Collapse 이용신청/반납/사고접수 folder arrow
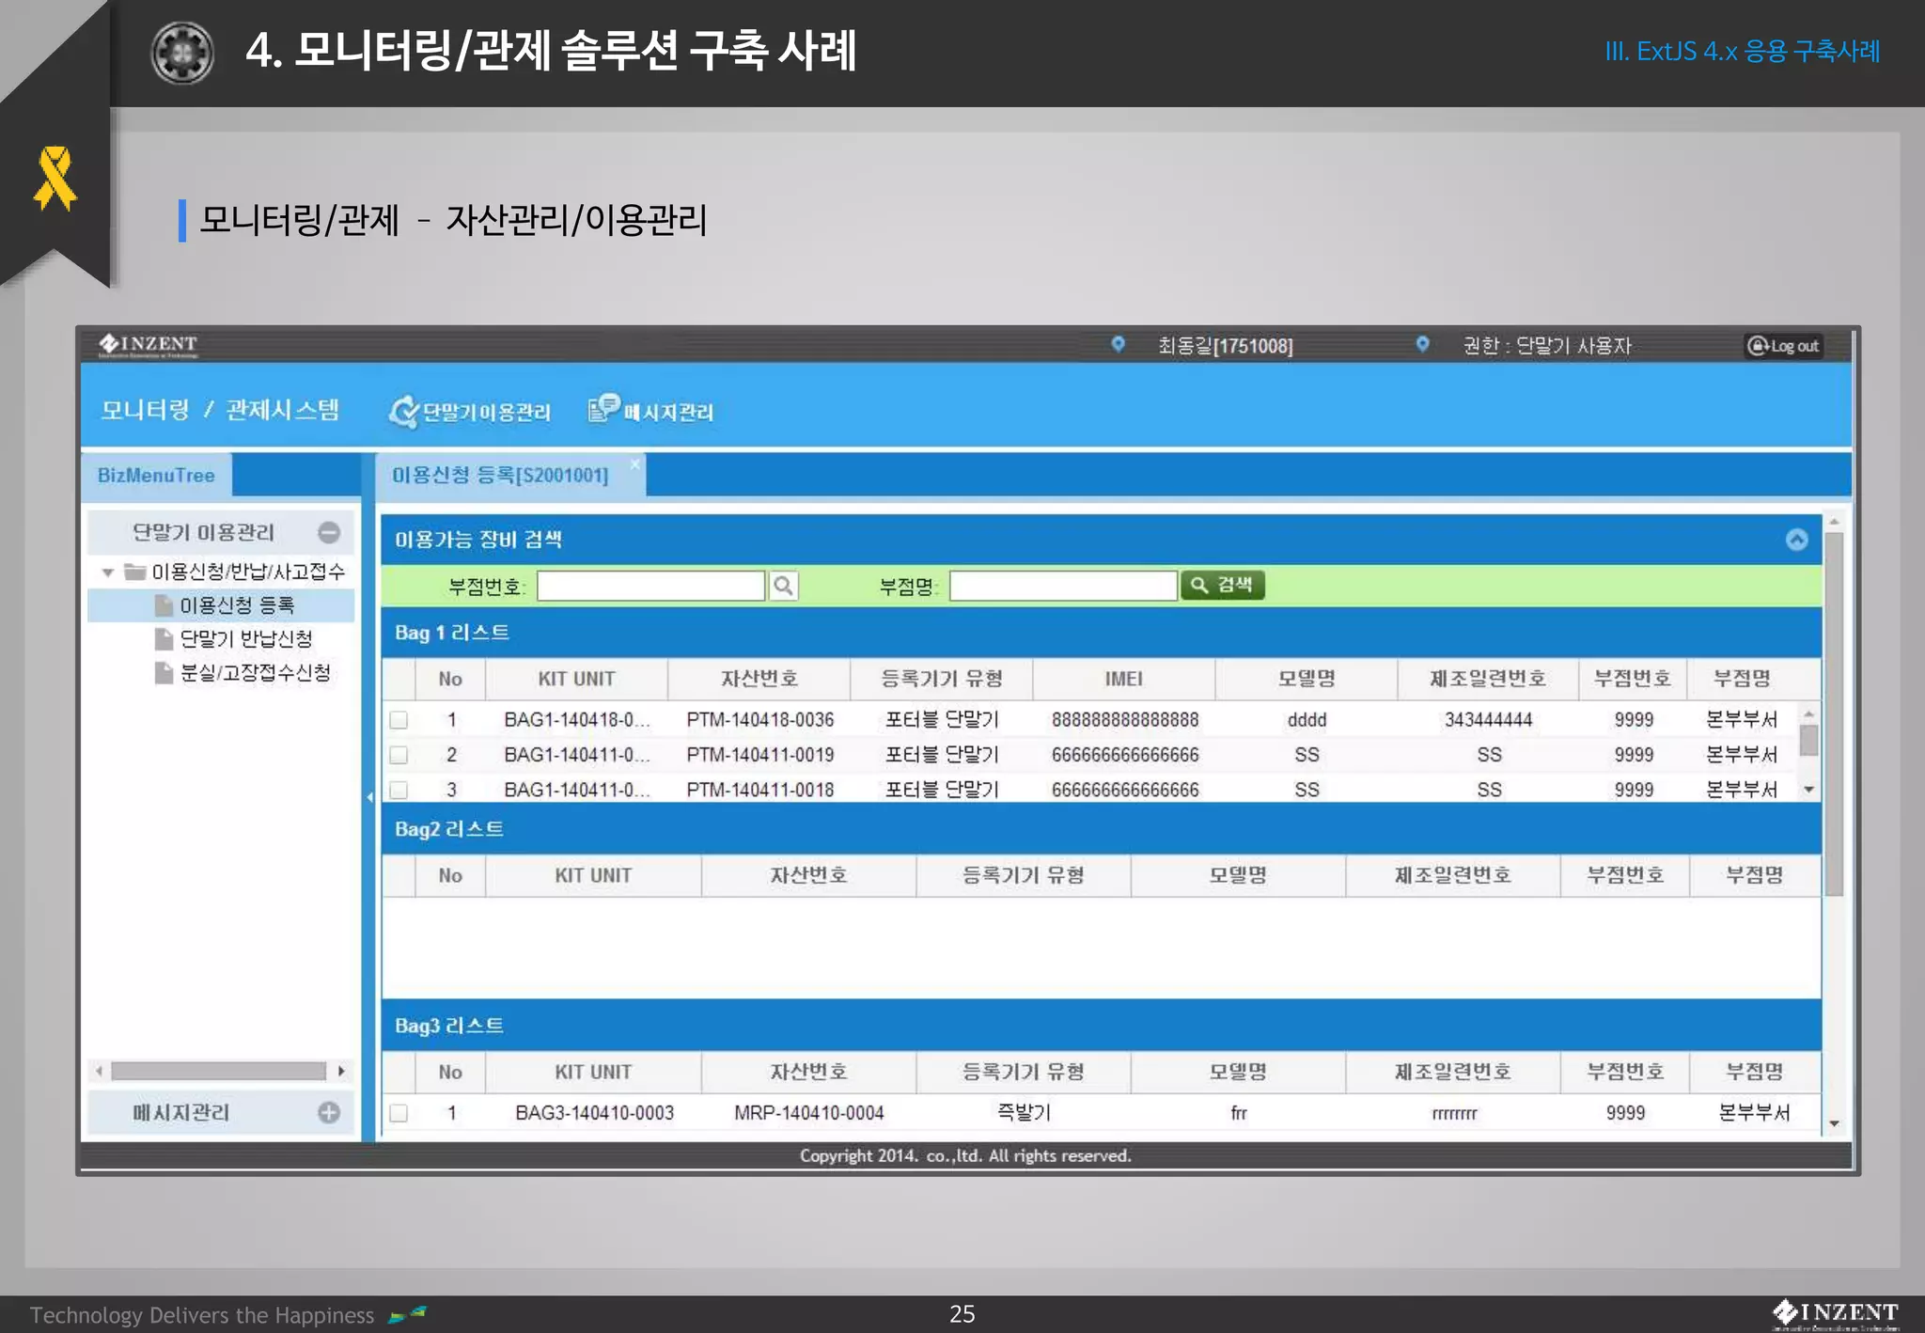 point(108,572)
